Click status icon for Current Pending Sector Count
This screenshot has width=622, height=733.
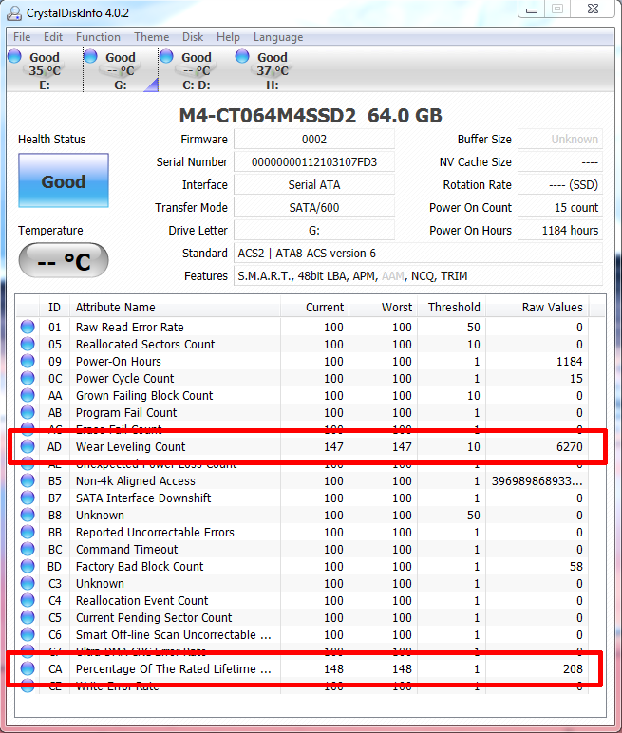28,617
